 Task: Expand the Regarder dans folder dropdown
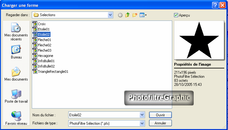110,15
